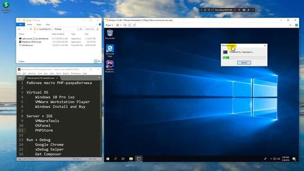The image size is (304, 171).
Task: Open File Explorer from the VM taskbar
Action: tap(131, 159)
